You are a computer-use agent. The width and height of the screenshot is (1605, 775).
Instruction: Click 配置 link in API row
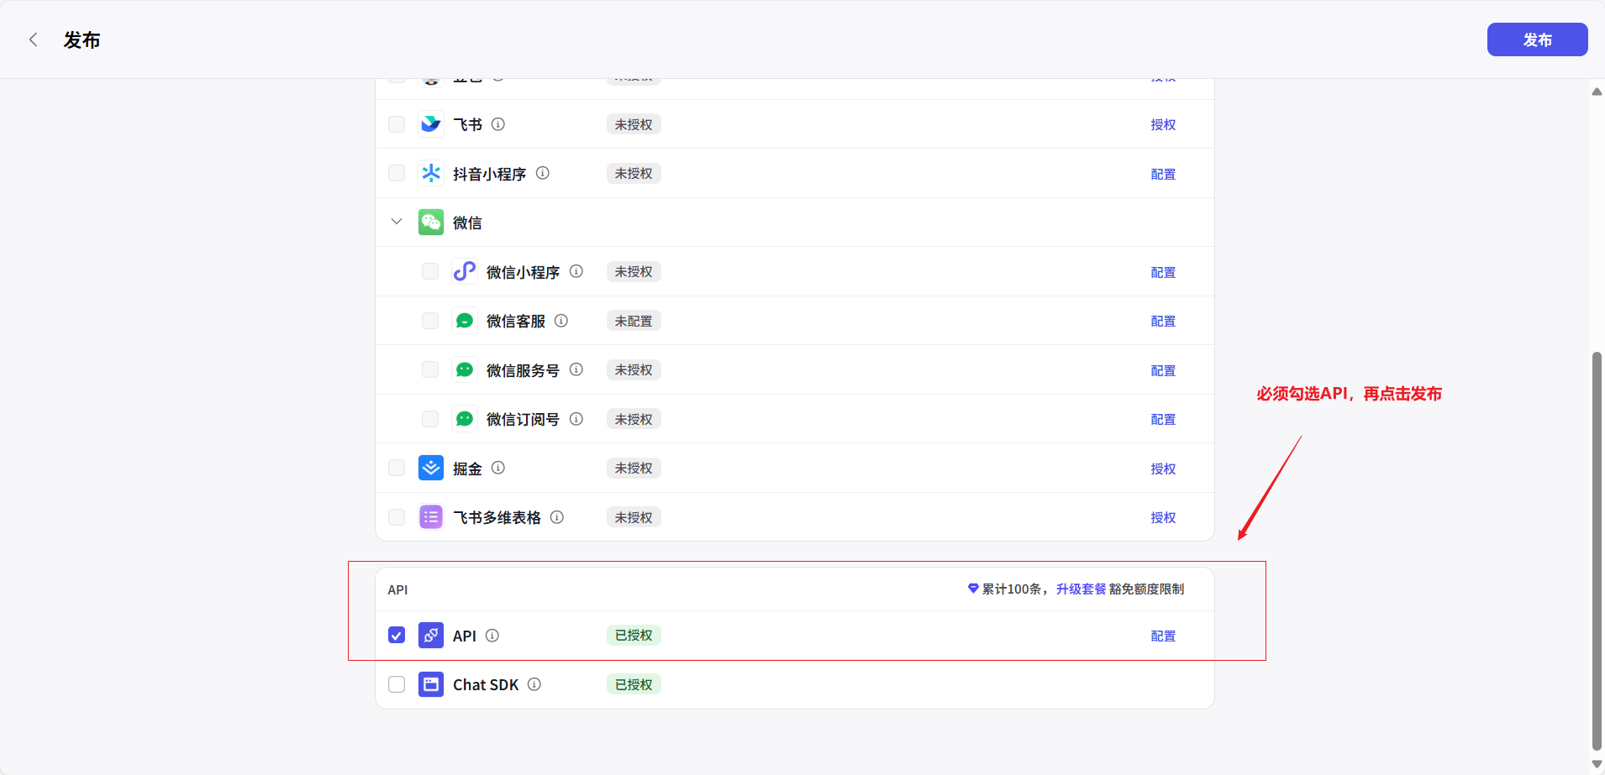tap(1163, 636)
